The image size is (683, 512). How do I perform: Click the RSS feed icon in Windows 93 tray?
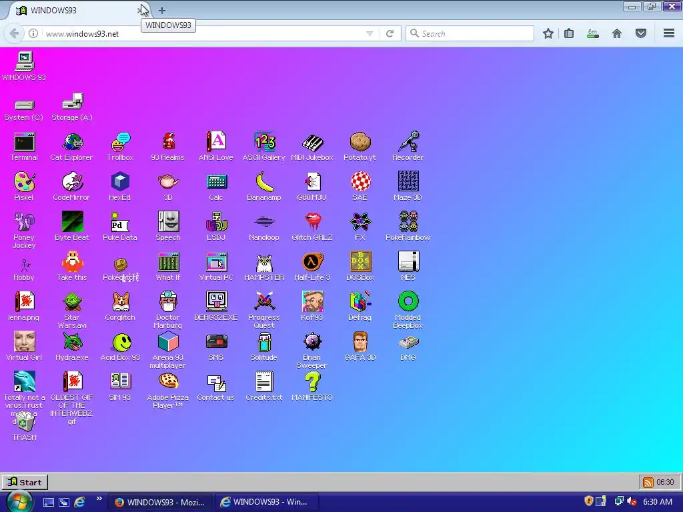[x=648, y=483]
